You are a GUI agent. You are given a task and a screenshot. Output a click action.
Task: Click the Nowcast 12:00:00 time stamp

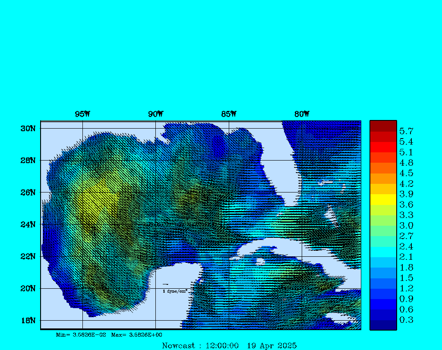(x=200, y=346)
